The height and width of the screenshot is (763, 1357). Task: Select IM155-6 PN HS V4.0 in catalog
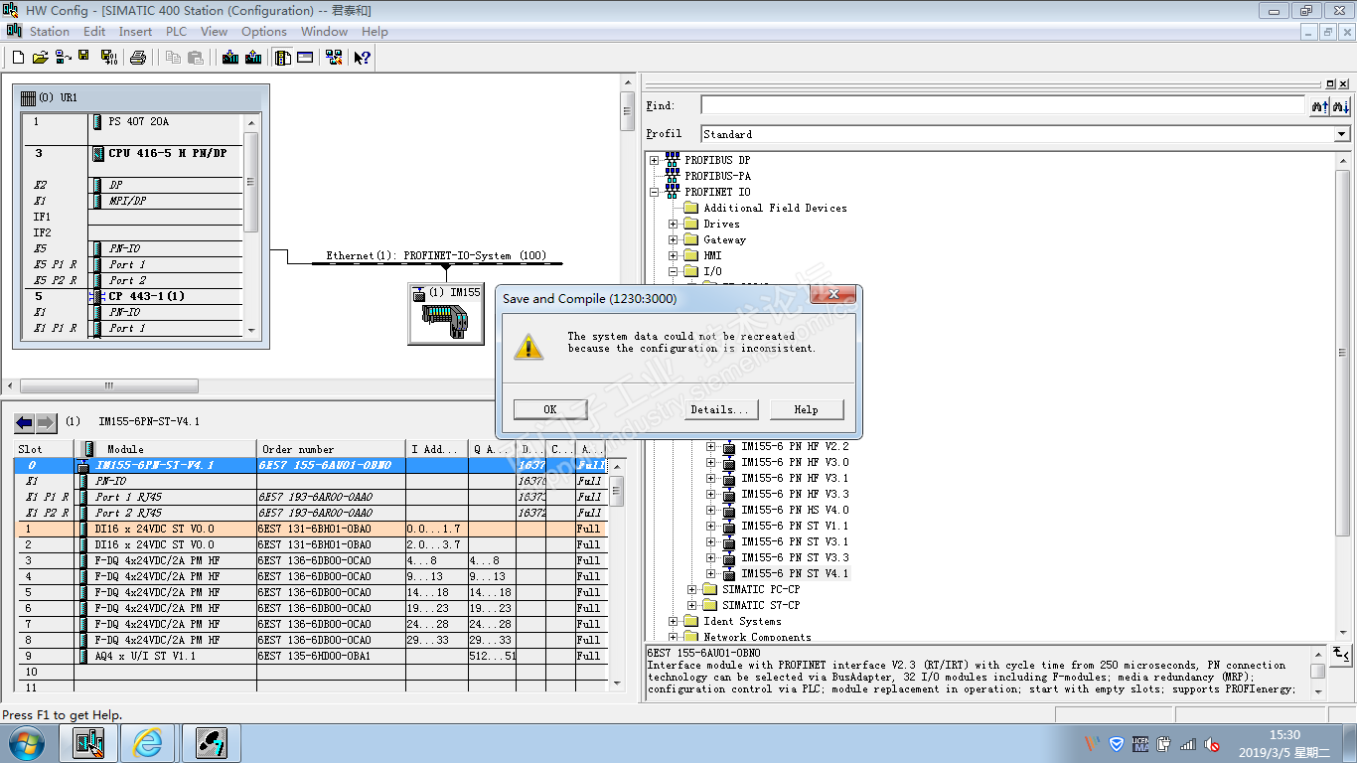[x=795, y=510]
